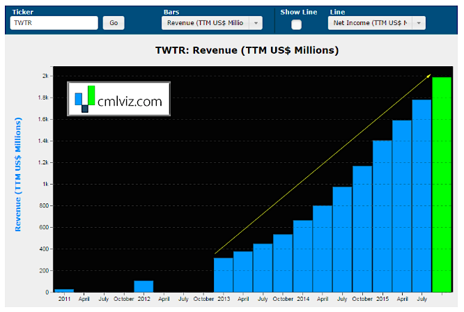Click the blue bar above 2014 label
The height and width of the screenshot is (312, 464).
point(303,256)
